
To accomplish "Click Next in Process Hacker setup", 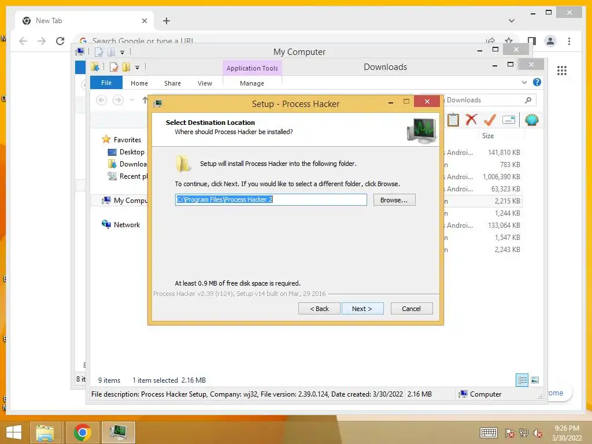I will point(362,309).
